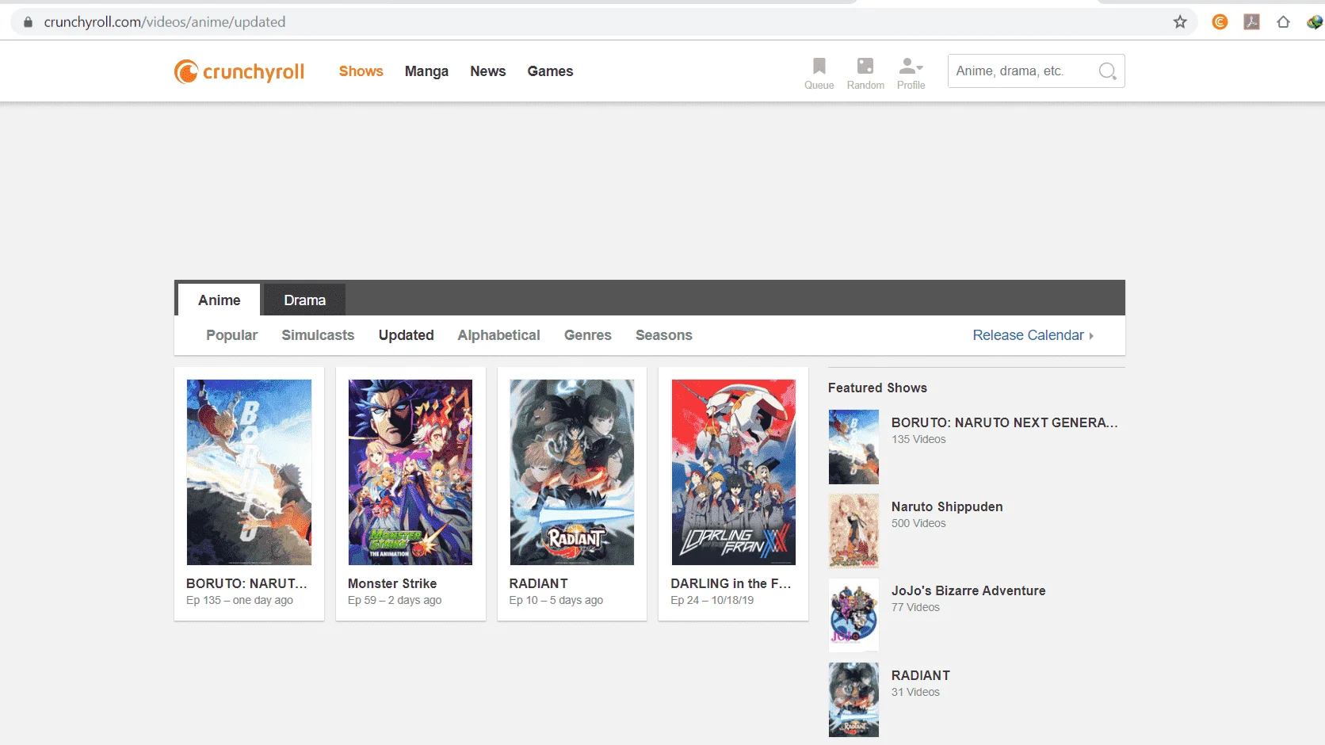Click the 'Ep 24 – 10/18/19' text
The image size is (1325, 745).
pyautogui.click(x=712, y=600)
